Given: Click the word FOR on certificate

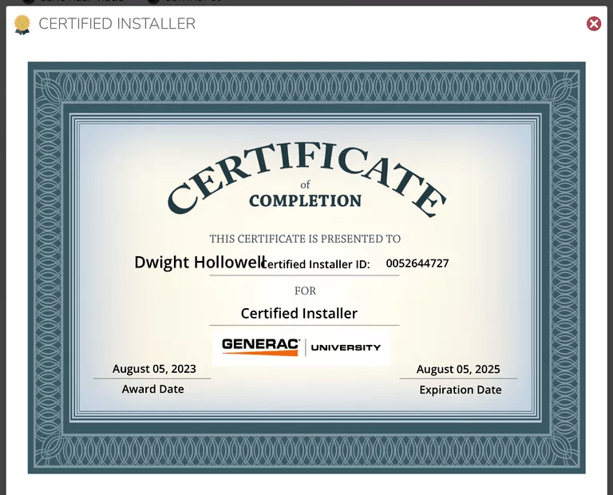Looking at the screenshot, I should click(x=305, y=291).
